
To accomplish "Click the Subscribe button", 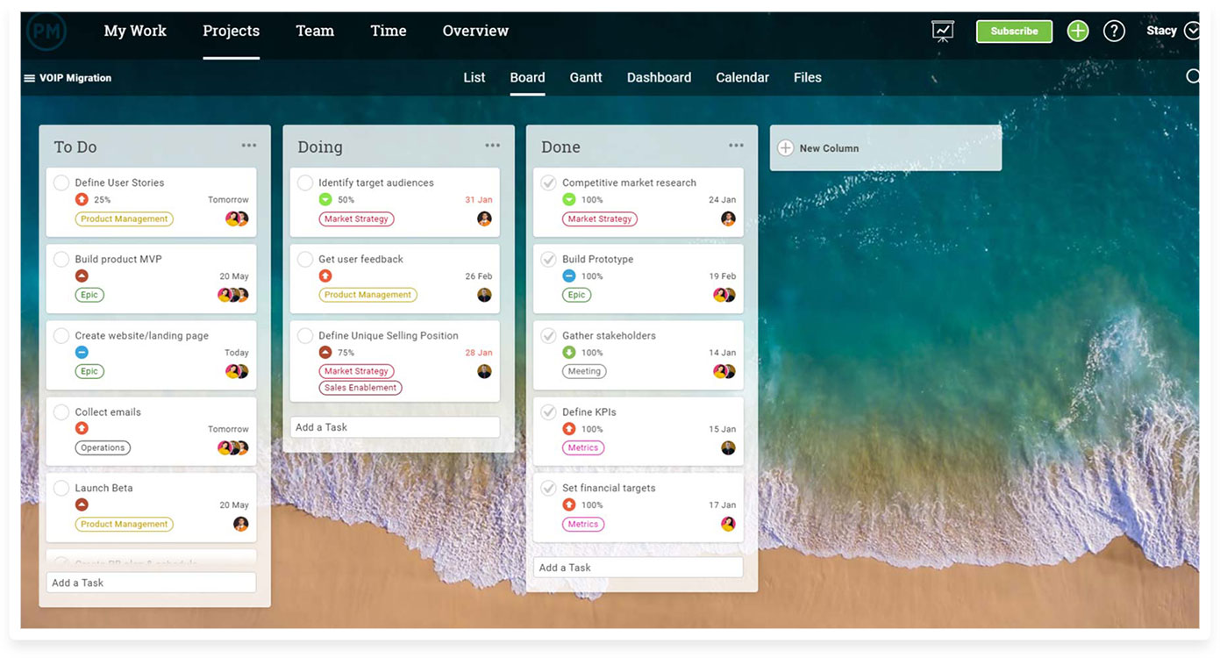I will 1014,32.
